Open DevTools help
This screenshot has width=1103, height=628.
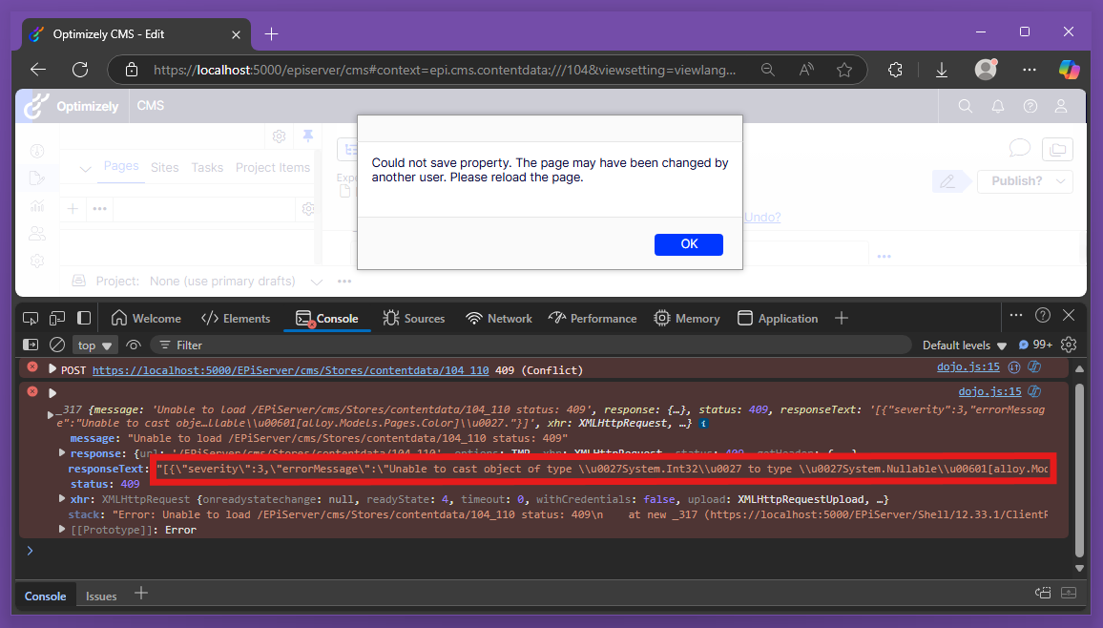[1043, 315]
